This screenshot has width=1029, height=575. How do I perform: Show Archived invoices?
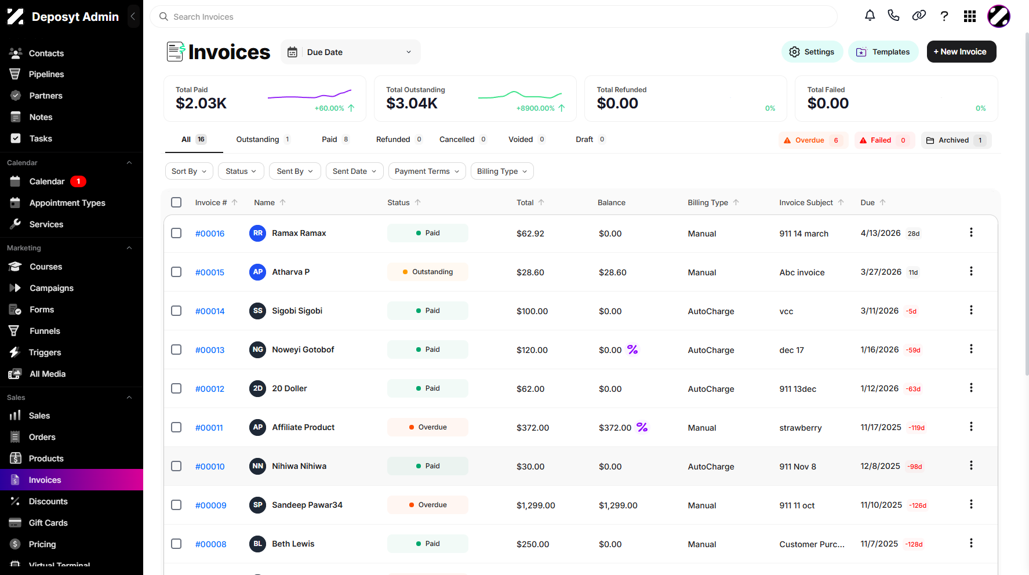956,140
